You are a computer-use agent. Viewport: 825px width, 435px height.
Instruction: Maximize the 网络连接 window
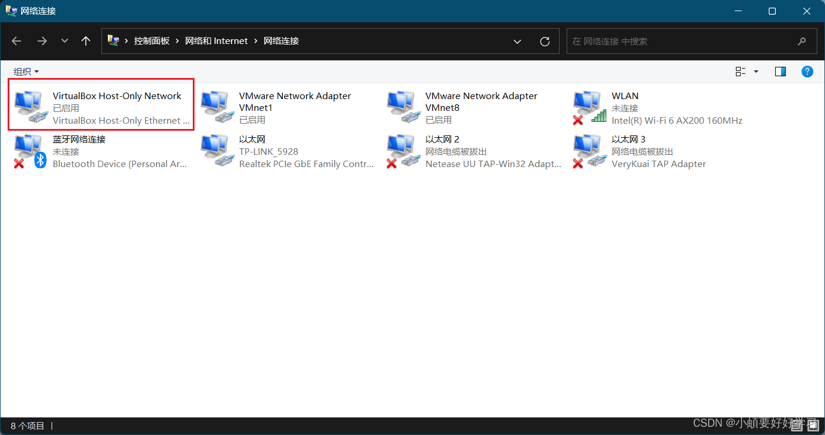pyautogui.click(x=772, y=11)
